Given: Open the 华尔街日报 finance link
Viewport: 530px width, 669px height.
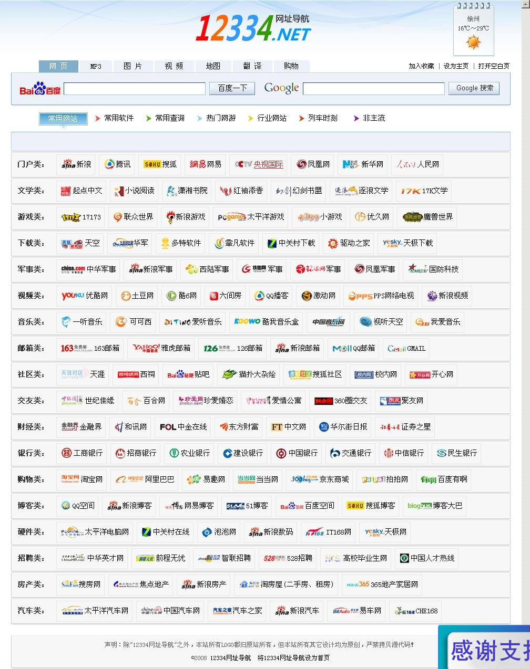Looking at the screenshot, I should [343, 427].
